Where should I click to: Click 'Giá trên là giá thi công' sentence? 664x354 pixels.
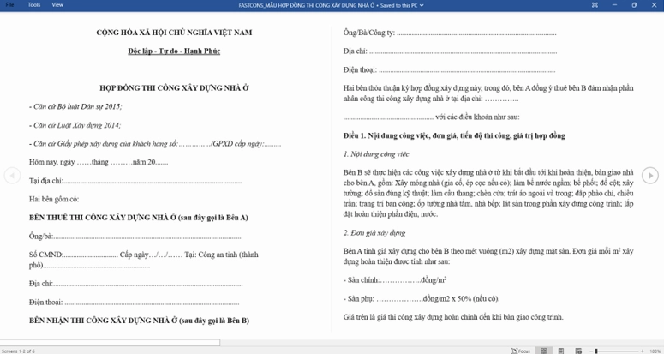pyautogui.click(x=453, y=317)
